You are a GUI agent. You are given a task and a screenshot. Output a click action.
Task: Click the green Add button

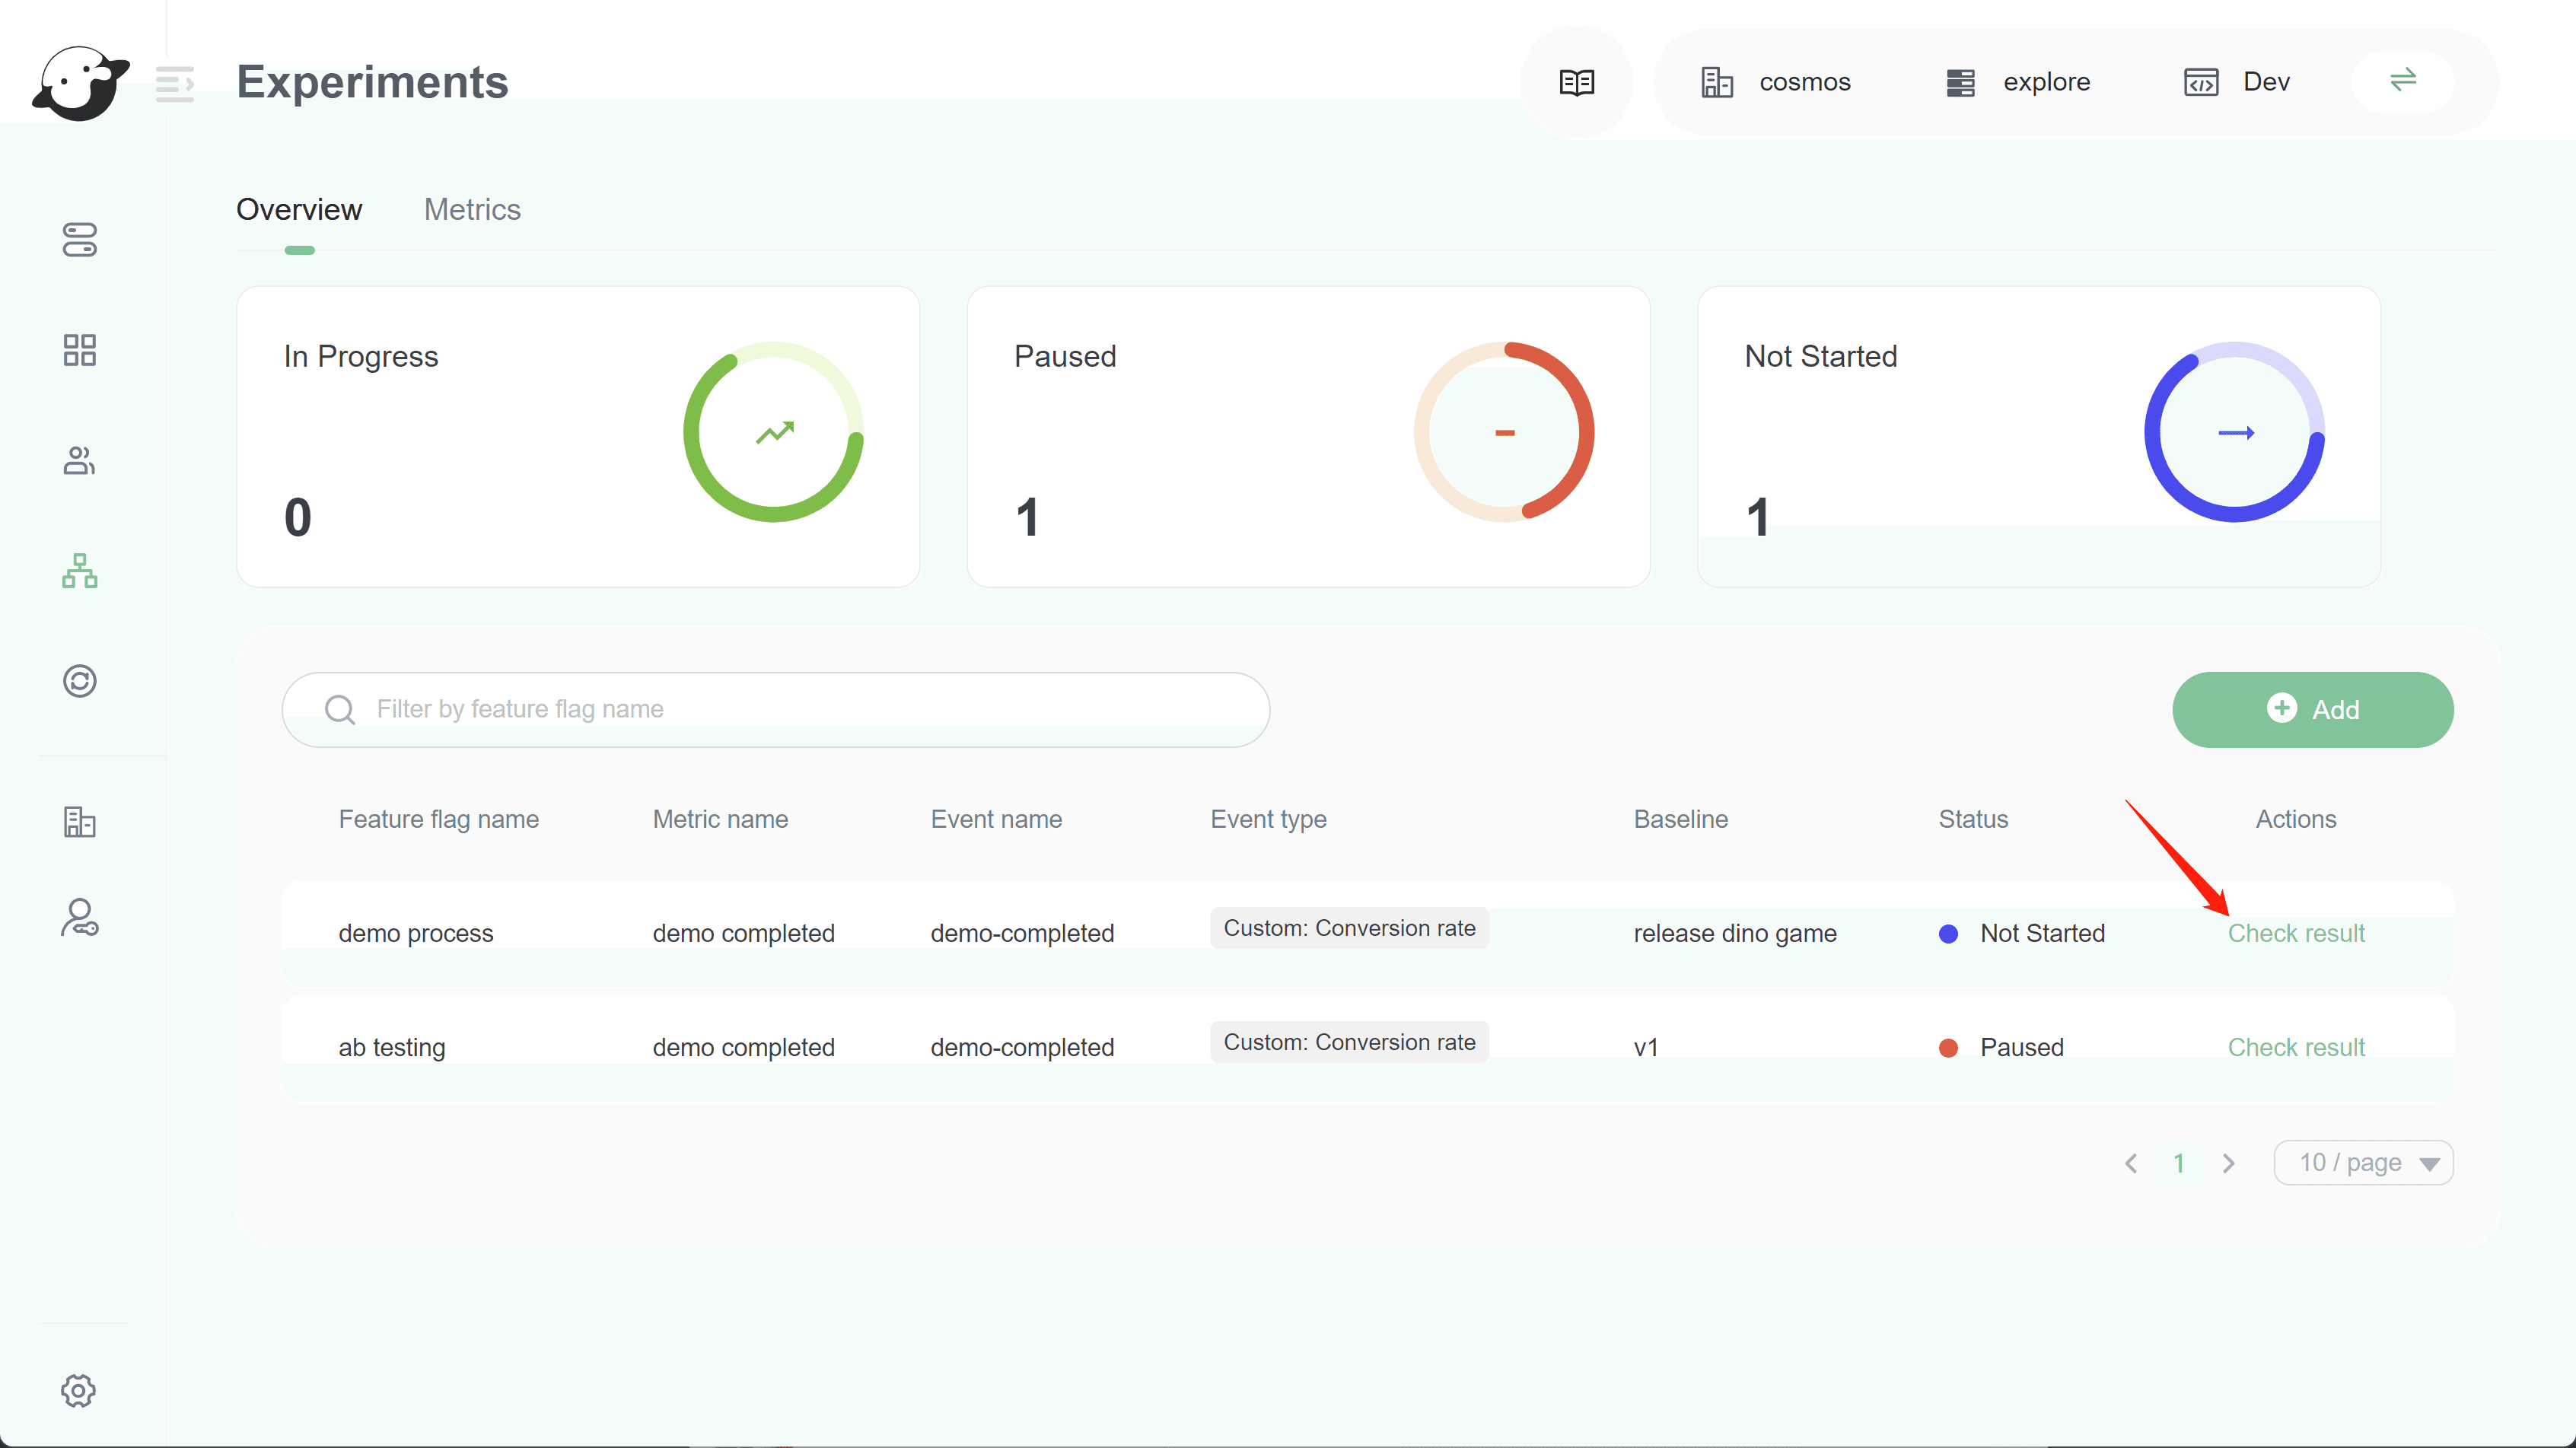(2312, 709)
